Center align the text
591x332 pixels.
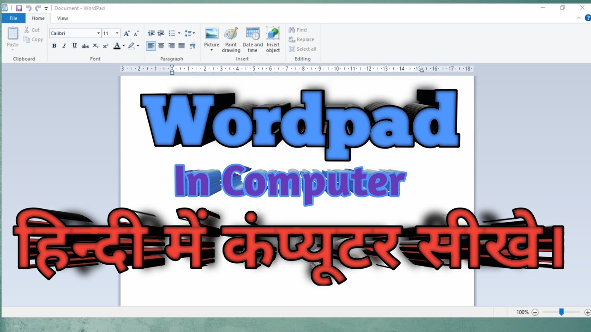tap(161, 46)
